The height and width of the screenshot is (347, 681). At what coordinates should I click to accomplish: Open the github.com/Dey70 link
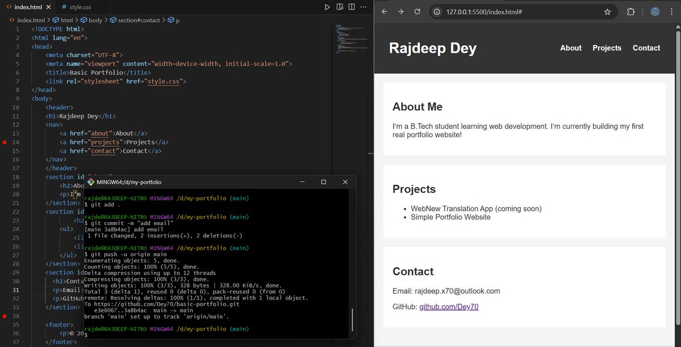(x=449, y=307)
